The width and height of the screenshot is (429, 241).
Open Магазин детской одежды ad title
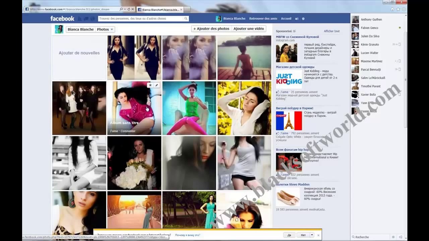[x=295, y=67]
